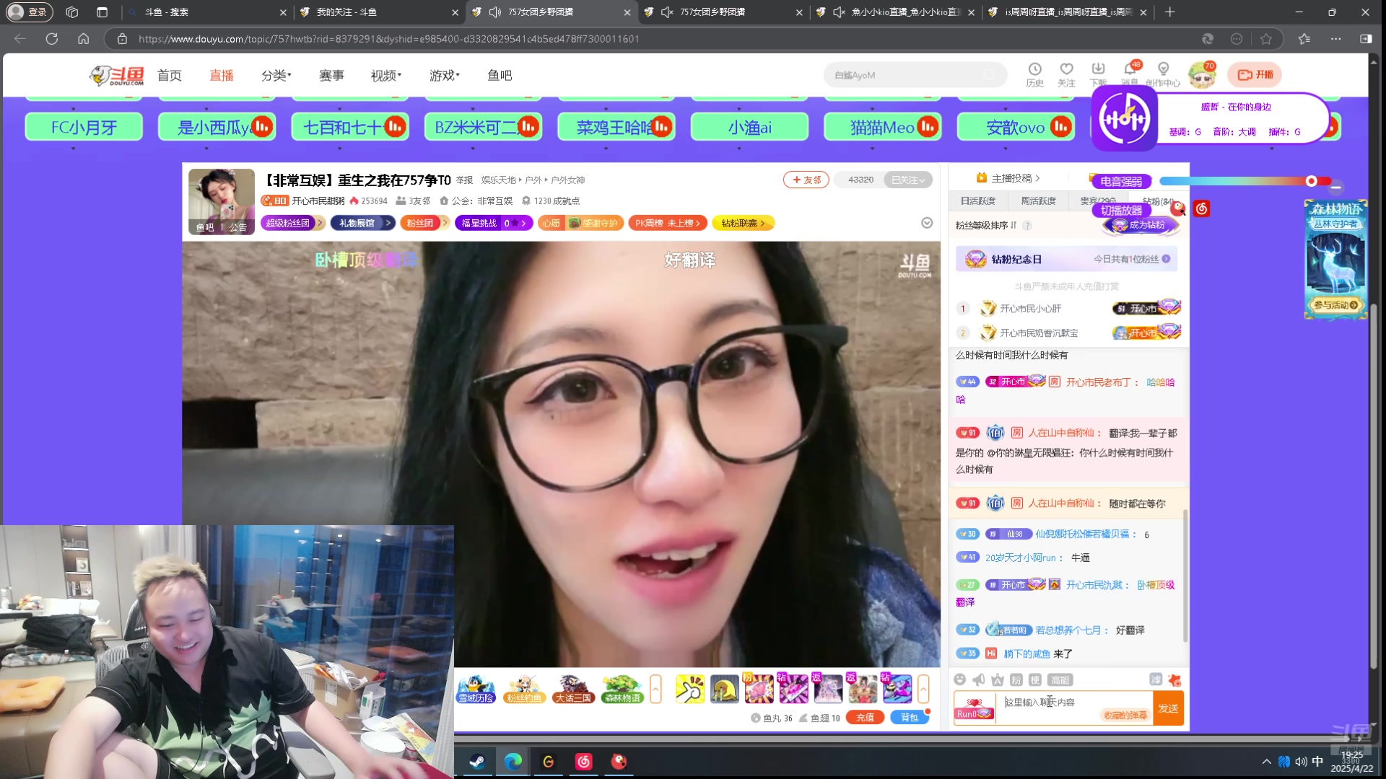Viewport: 1386px width, 779px height.
Task: Click the site search box
Action: point(915,75)
